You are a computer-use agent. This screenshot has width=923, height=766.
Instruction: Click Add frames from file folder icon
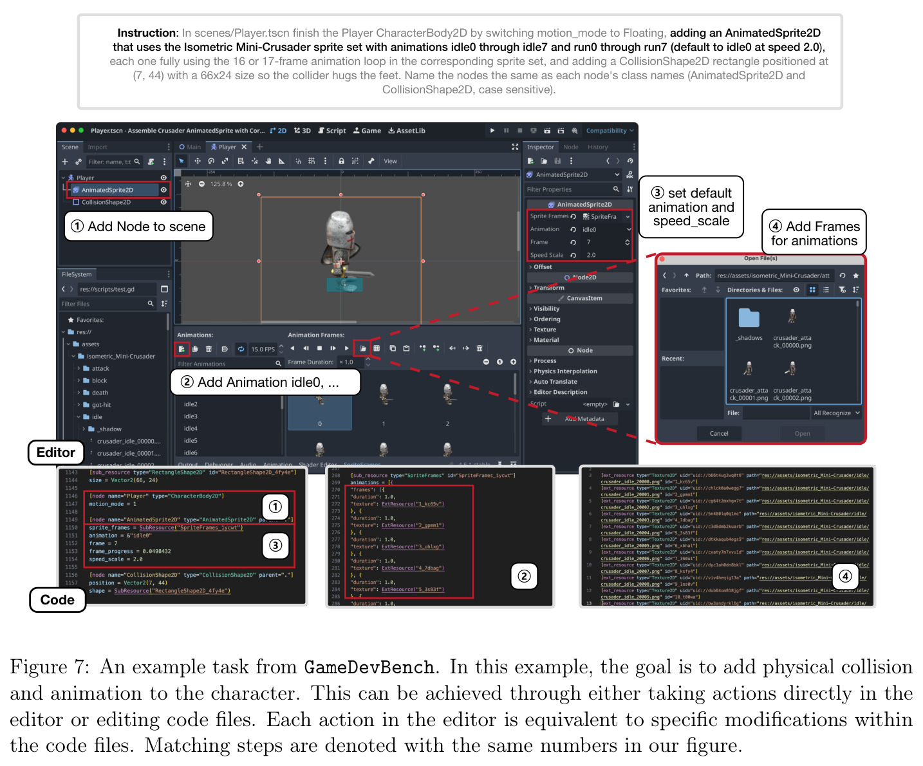(x=363, y=348)
